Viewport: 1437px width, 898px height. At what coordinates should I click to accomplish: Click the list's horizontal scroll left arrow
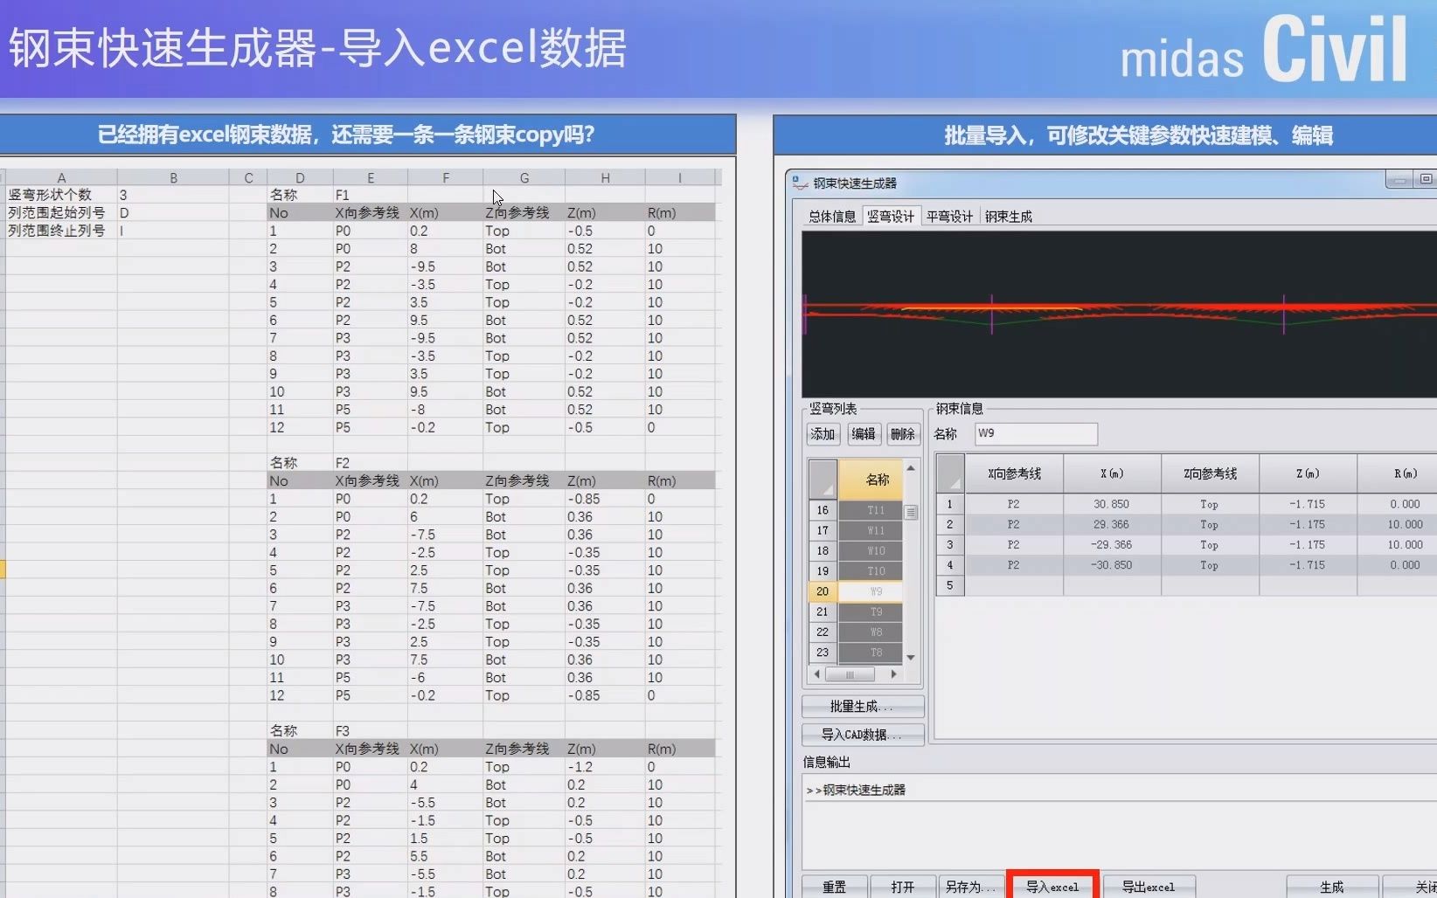(x=817, y=674)
